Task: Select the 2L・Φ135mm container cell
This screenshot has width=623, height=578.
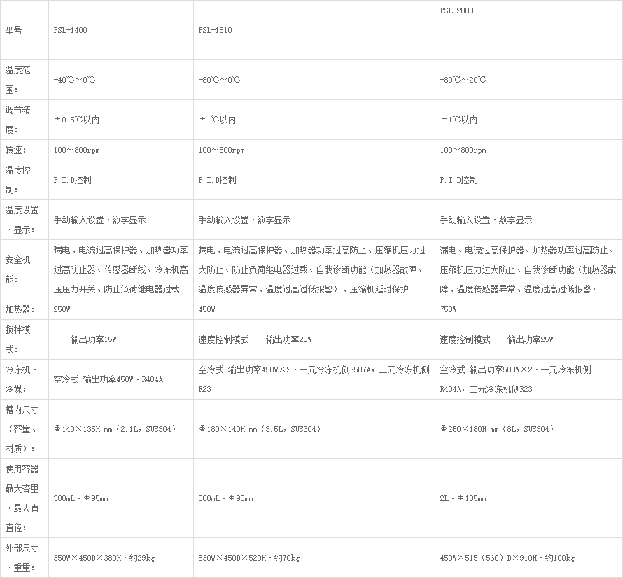Action: click(463, 498)
